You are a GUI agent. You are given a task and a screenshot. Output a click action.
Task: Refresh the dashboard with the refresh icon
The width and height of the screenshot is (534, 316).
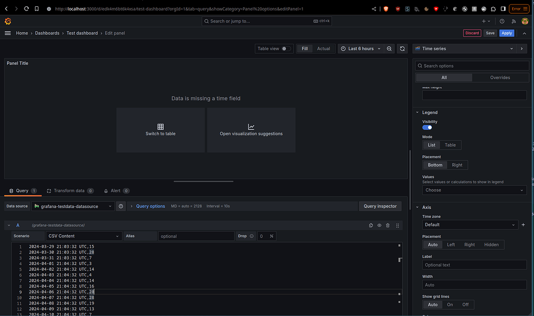402,48
